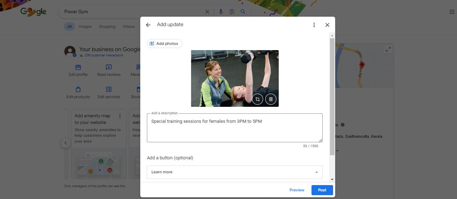457x199 pixels.
Task: Open the 236 customer interactions link
Action: pyautogui.click(x=103, y=55)
